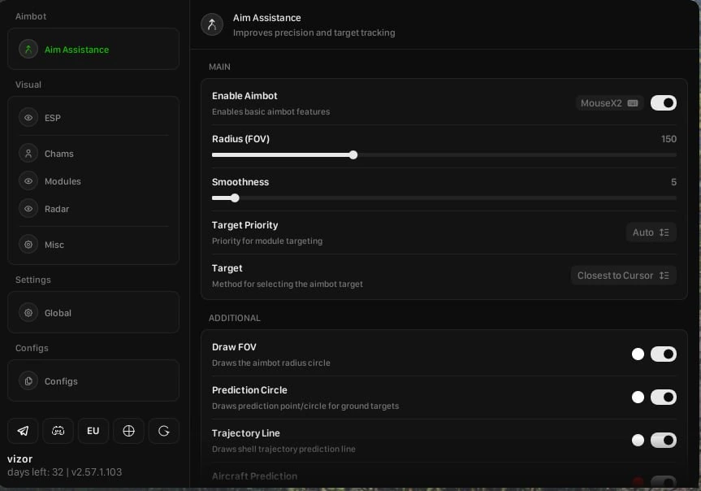Click the refresh arrow icon button
The image size is (701, 491).
click(164, 431)
